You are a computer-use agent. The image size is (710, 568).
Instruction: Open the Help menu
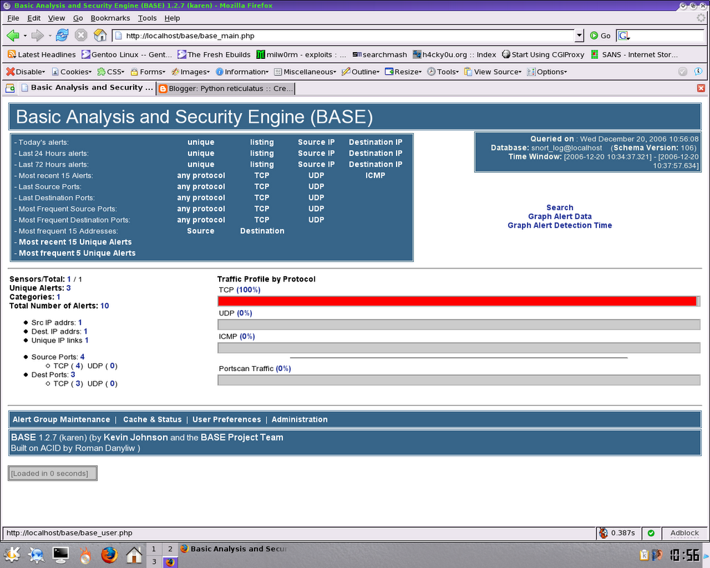(x=172, y=18)
